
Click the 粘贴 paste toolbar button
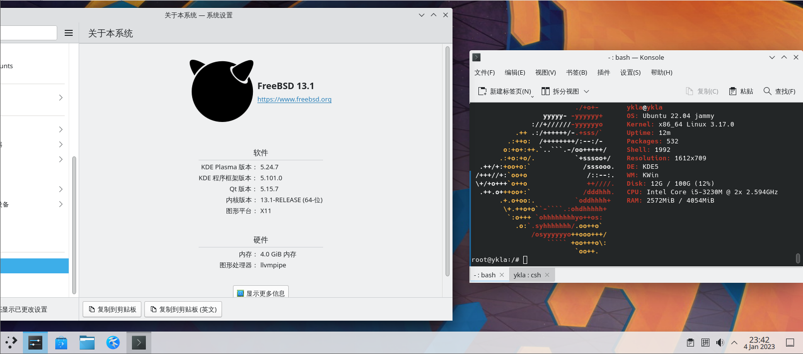pyautogui.click(x=741, y=91)
